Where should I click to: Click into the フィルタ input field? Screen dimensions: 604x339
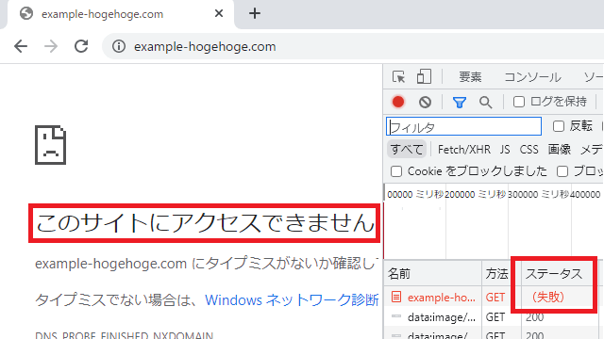pyautogui.click(x=463, y=126)
